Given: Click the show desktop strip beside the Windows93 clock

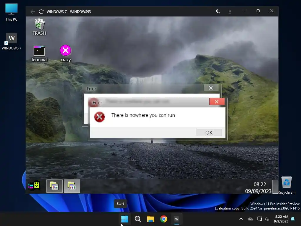Looking at the screenshot, I should click(x=275, y=186).
